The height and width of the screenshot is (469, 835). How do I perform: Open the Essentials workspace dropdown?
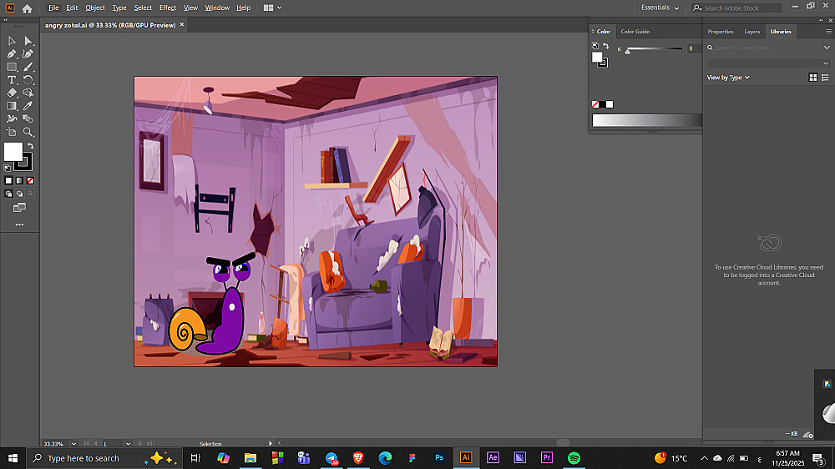(x=660, y=8)
